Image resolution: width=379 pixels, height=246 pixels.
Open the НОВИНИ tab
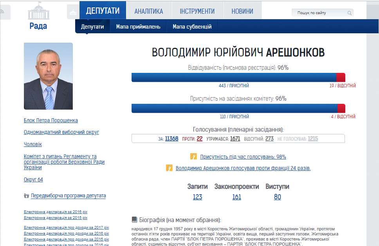point(242,11)
